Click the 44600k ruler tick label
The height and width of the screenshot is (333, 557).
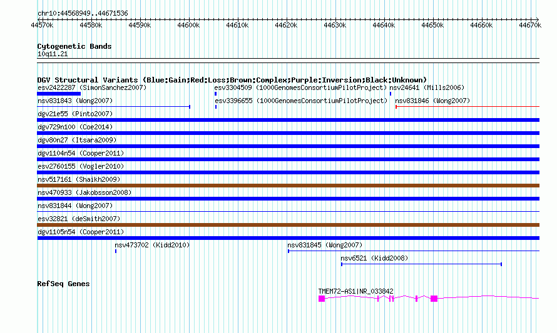pyautogui.click(x=188, y=26)
